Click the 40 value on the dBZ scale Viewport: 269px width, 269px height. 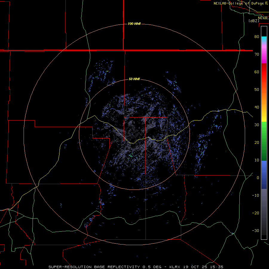257,107
